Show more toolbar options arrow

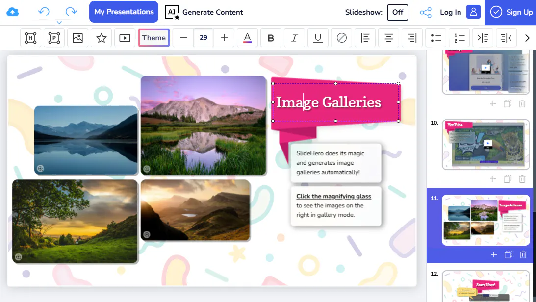tap(527, 38)
